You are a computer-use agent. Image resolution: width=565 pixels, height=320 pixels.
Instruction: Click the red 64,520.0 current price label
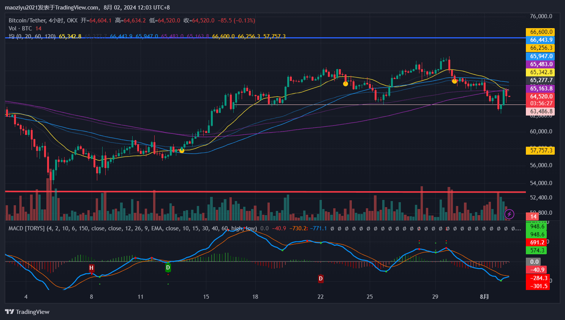(541, 97)
